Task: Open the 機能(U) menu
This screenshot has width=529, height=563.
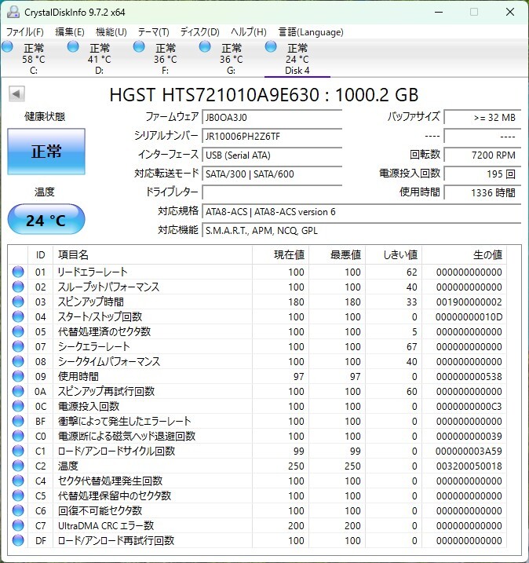Action: pos(111,32)
